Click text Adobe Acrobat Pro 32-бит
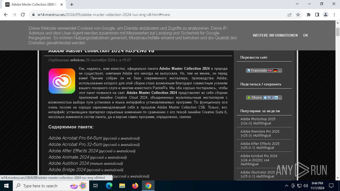 [x=75, y=144]
